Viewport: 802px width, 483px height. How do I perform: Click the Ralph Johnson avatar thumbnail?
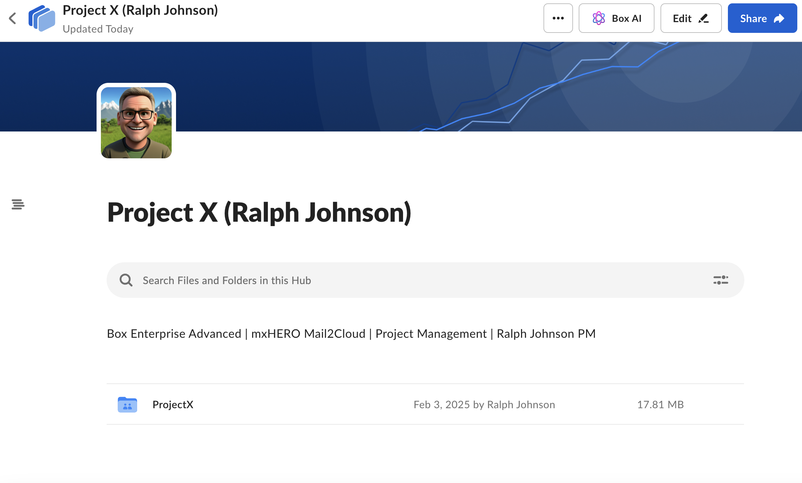pyautogui.click(x=136, y=122)
